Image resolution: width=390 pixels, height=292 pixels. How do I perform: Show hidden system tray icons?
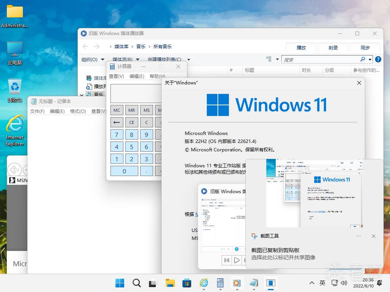(312, 283)
